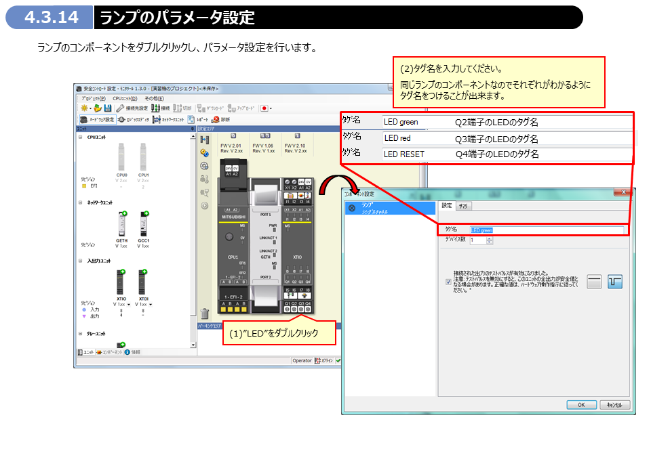Open the プロジェクト(P) menu
Screen dimensions: 651x474
click(x=94, y=99)
